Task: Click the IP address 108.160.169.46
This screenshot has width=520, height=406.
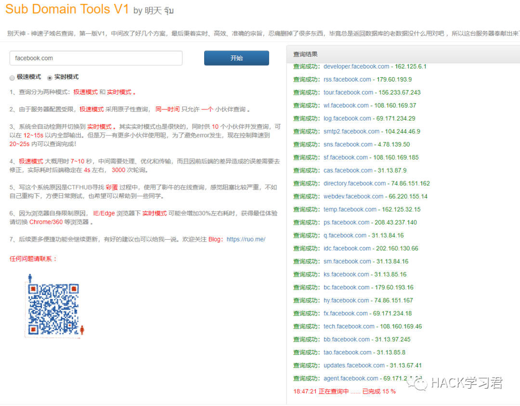Action: [x=401, y=326]
